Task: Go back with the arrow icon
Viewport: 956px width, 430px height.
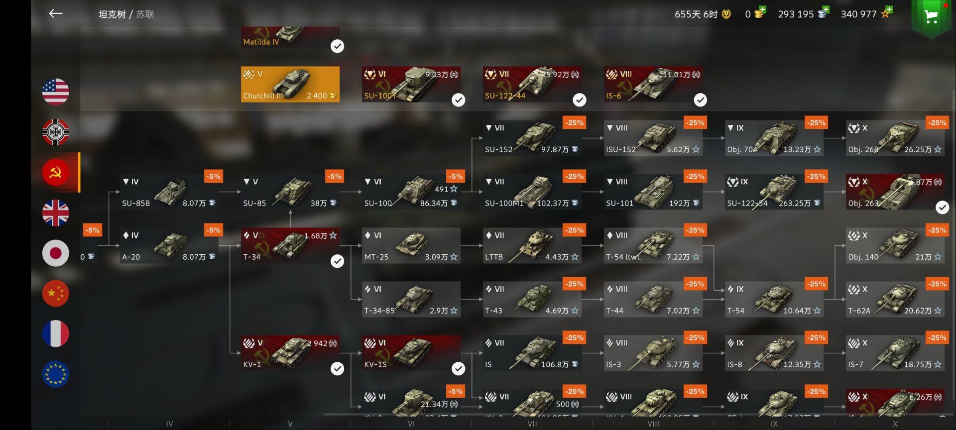Action: tap(56, 13)
